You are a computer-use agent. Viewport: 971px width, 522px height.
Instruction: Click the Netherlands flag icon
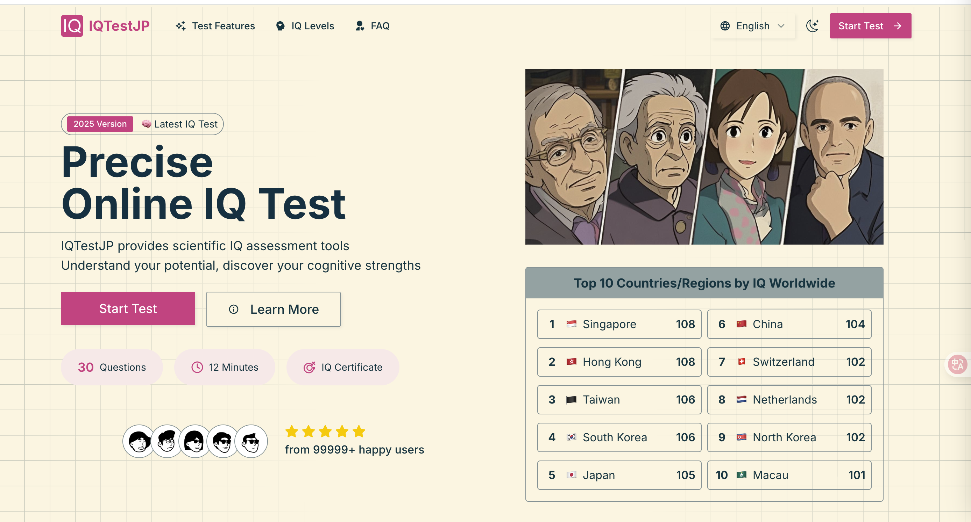pos(742,399)
